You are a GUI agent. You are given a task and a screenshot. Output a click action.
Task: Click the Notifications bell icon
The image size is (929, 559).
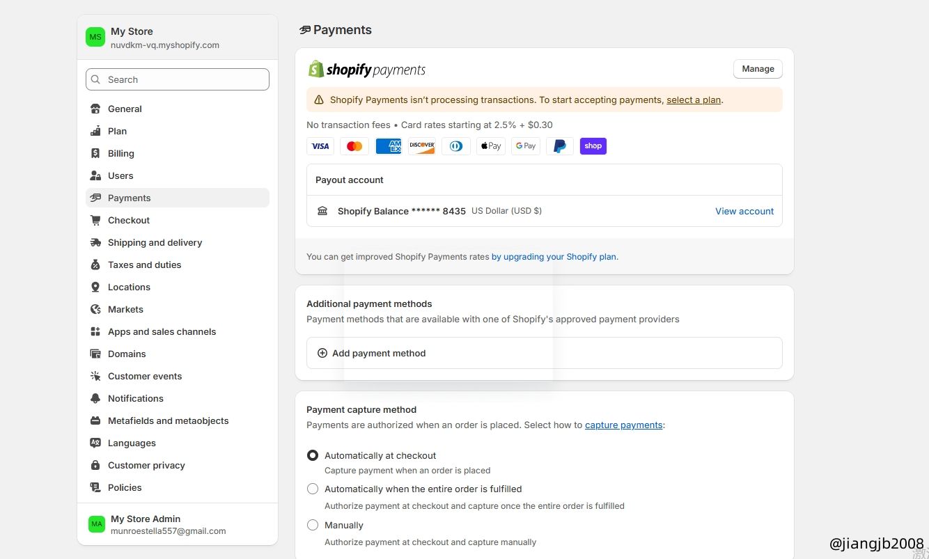(x=95, y=398)
